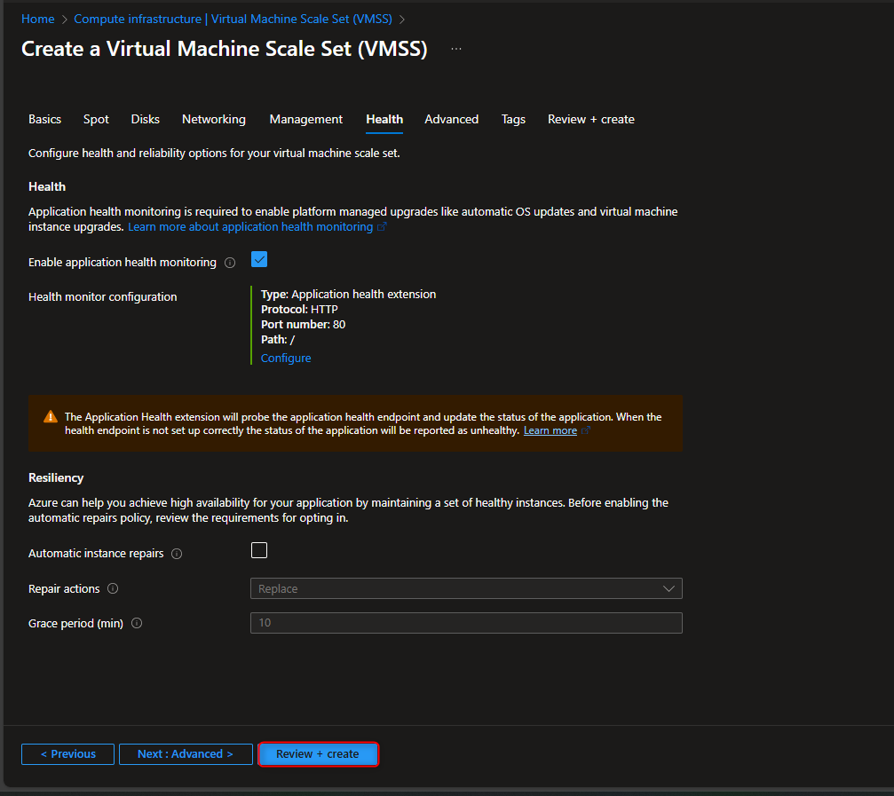Screen dimensions: 894x796
Task: Click the Configure link under health monitor configuration
Action: [286, 357]
